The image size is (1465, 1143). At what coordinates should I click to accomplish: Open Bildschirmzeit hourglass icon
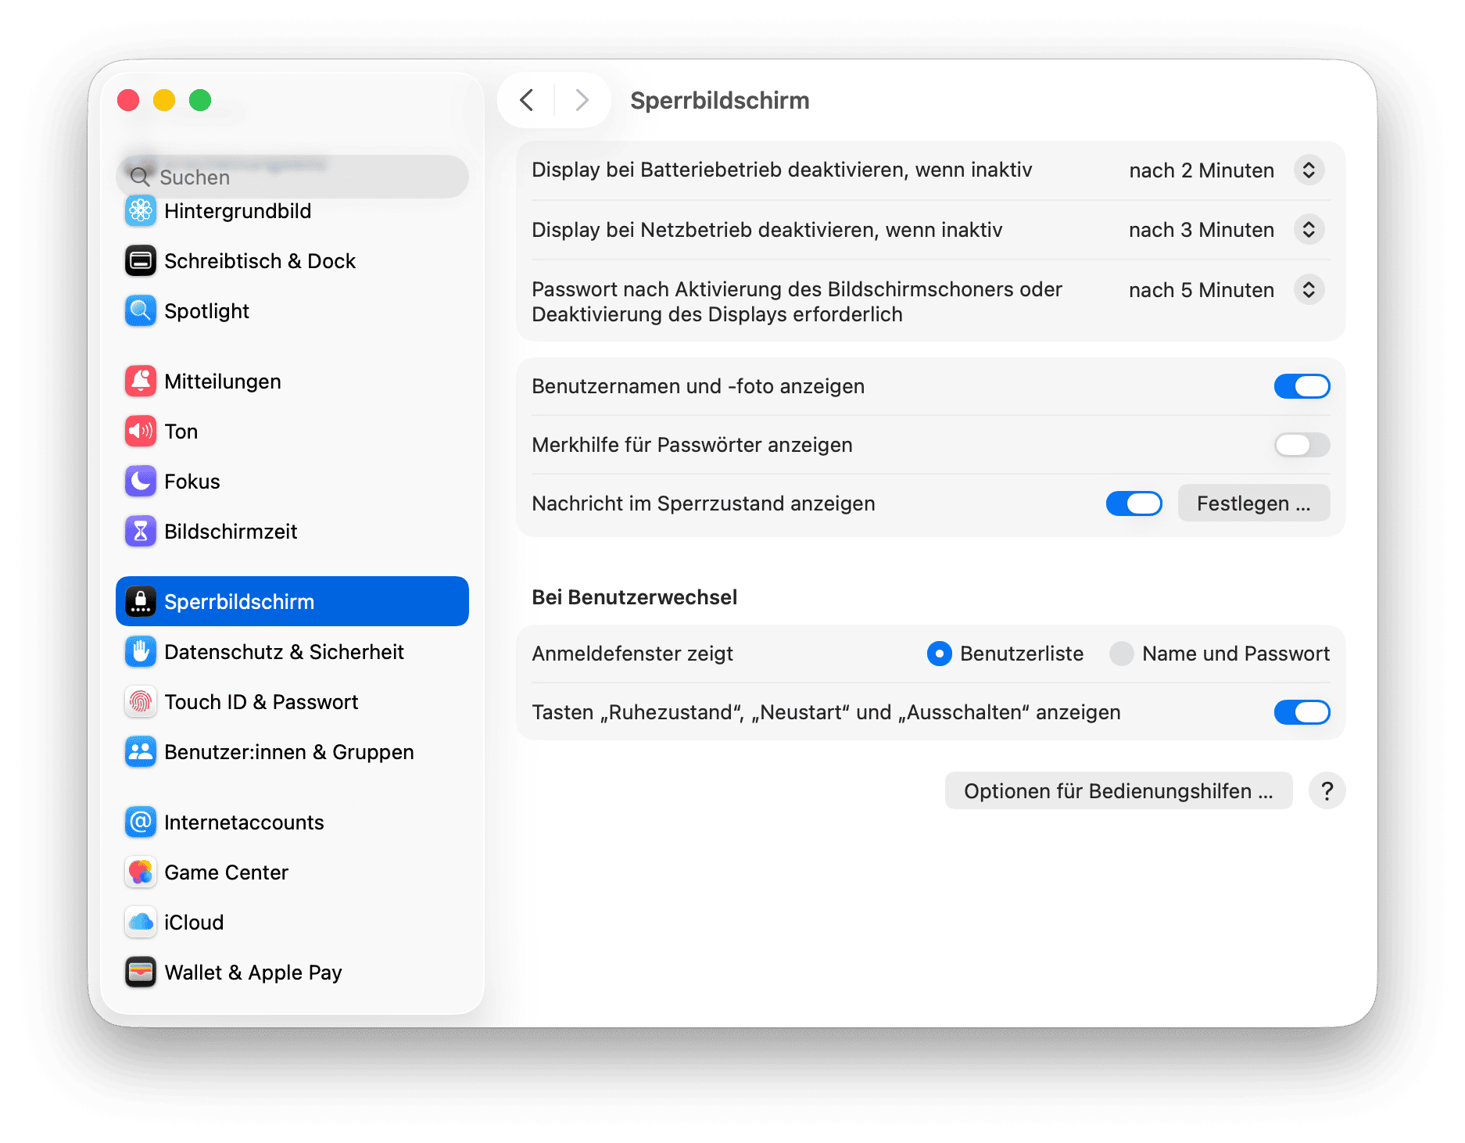click(141, 532)
